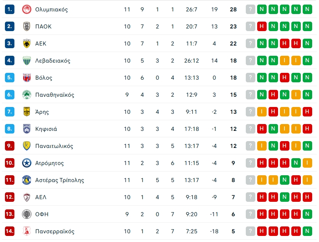Click Πανσερραϊκός green N win badge

tap(307, 231)
